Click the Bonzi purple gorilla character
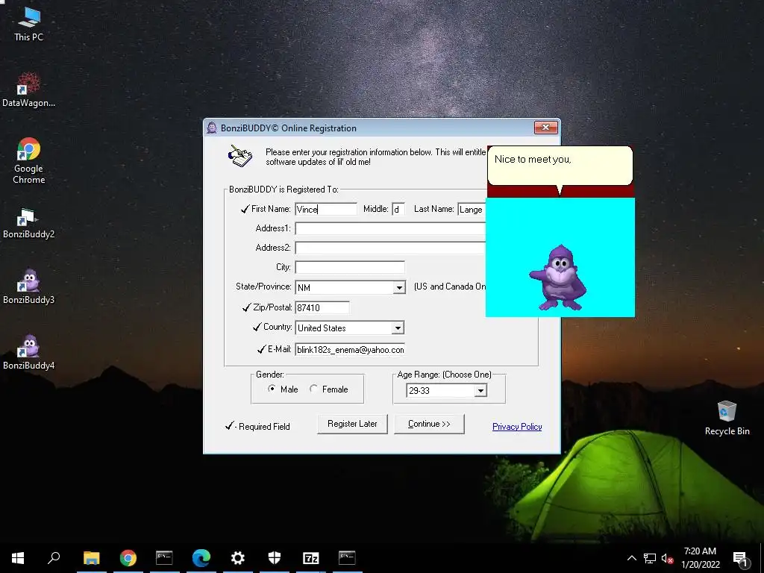The height and width of the screenshot is (573, 764). [x=558, y=278]
